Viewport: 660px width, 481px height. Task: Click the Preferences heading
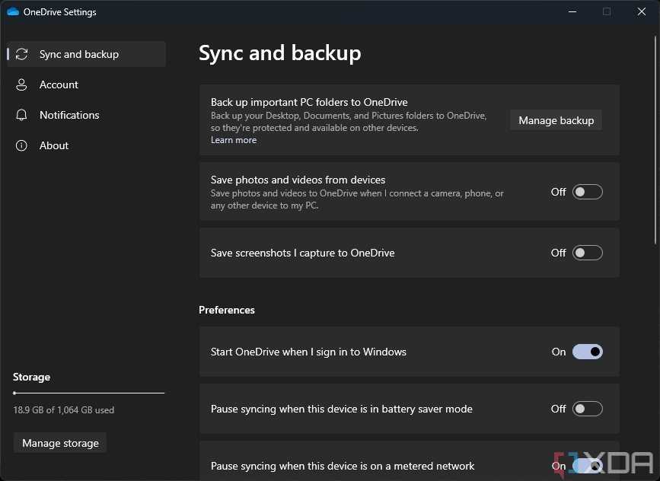pyautogui.click(x=226, y=311)
